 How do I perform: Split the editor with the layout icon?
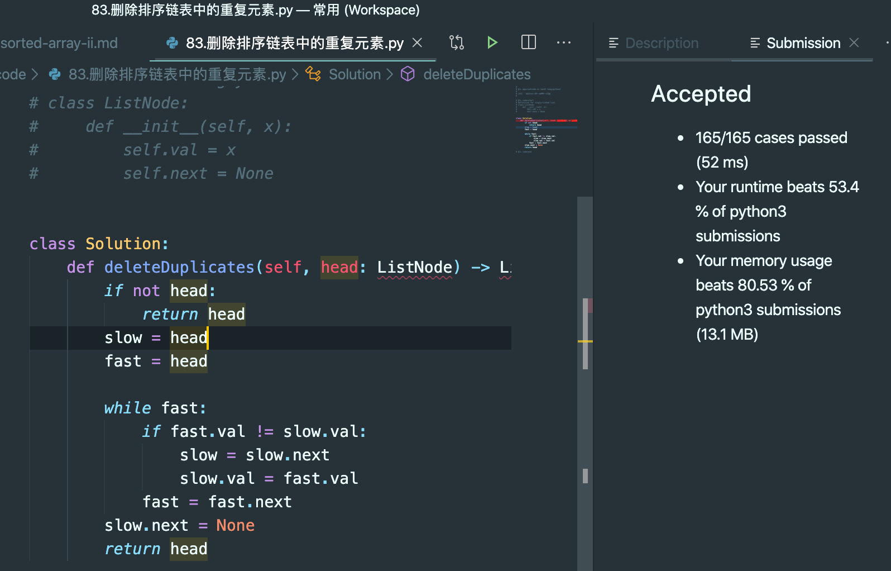pyautogui.click(x=528, y=42)
